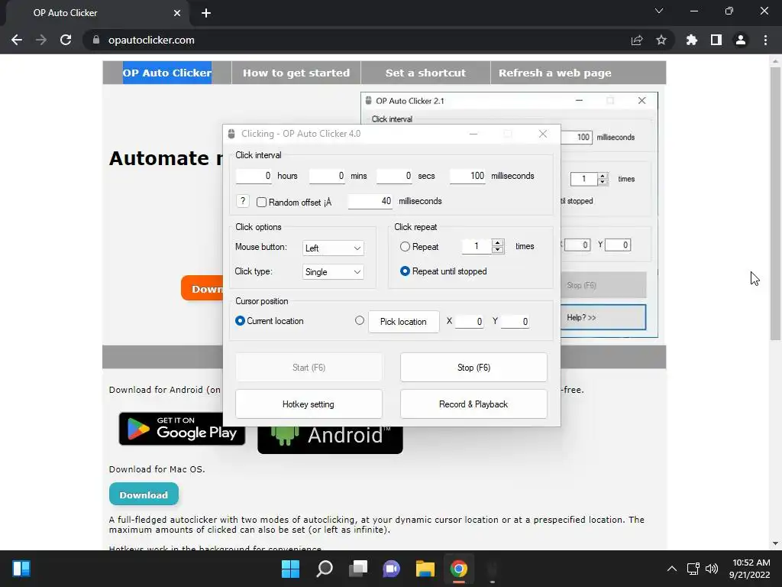Screen dimensions: 782x587
Task: Click the volume speaker tray icon
Action: click(712, 569)
